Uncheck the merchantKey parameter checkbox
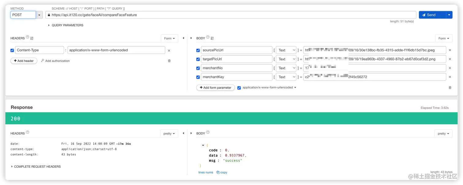The height and width of the screenshot is (185, 463). click(198, 77)
